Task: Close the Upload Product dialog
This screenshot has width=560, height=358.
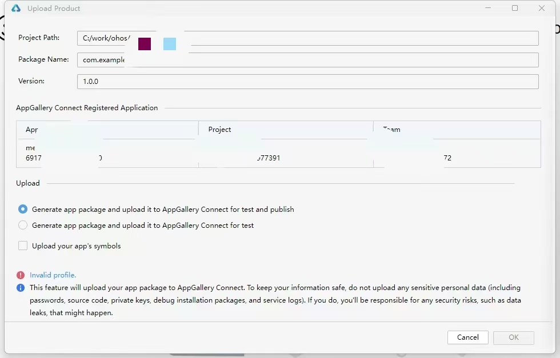Action: click(542, 8)
